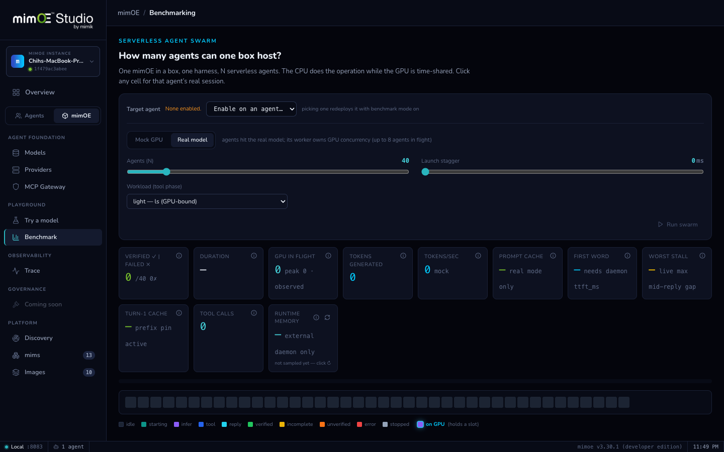Image resolution: width=724 pixels, height=452 pixels.
Task: Click the Trace activity icon
Action: coord(16,271)
